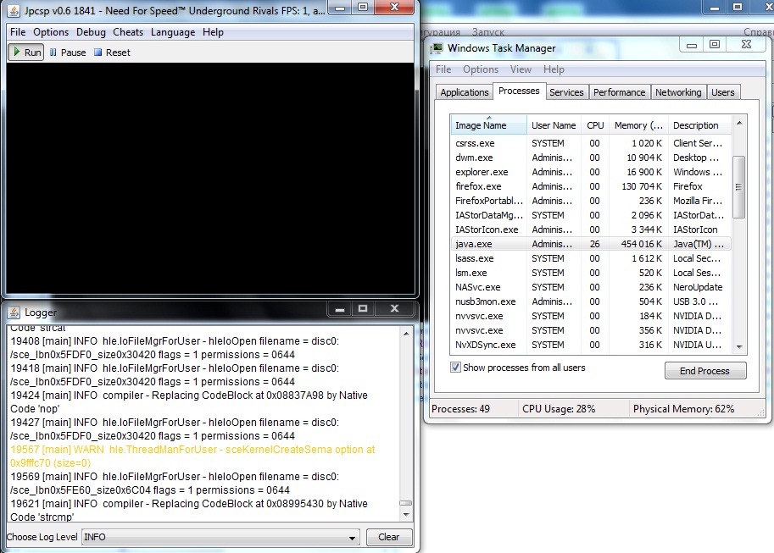Screen dimensions: 774x553
Task: Switch to the Applications tab
Action: [x=464, y=92]
